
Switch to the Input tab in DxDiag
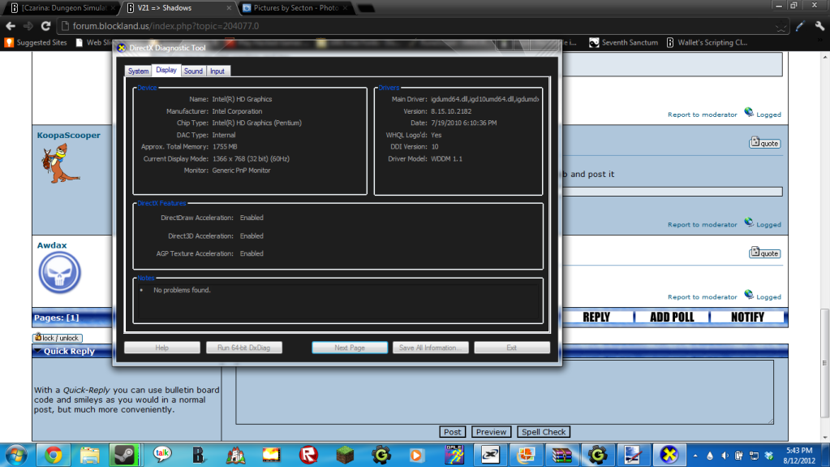point(217,71)
